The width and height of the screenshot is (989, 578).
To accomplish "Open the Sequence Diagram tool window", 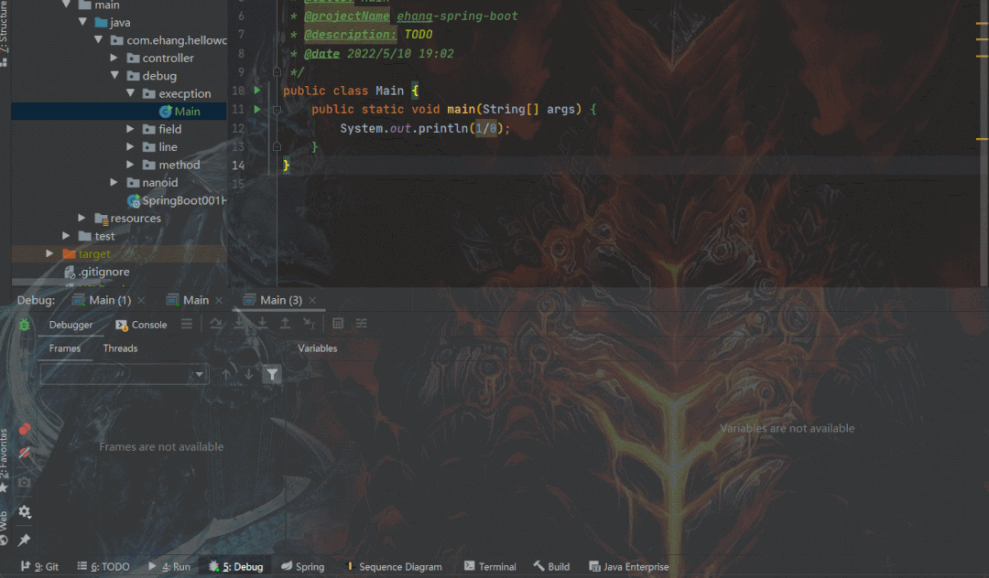I will [x=394, y=567].
